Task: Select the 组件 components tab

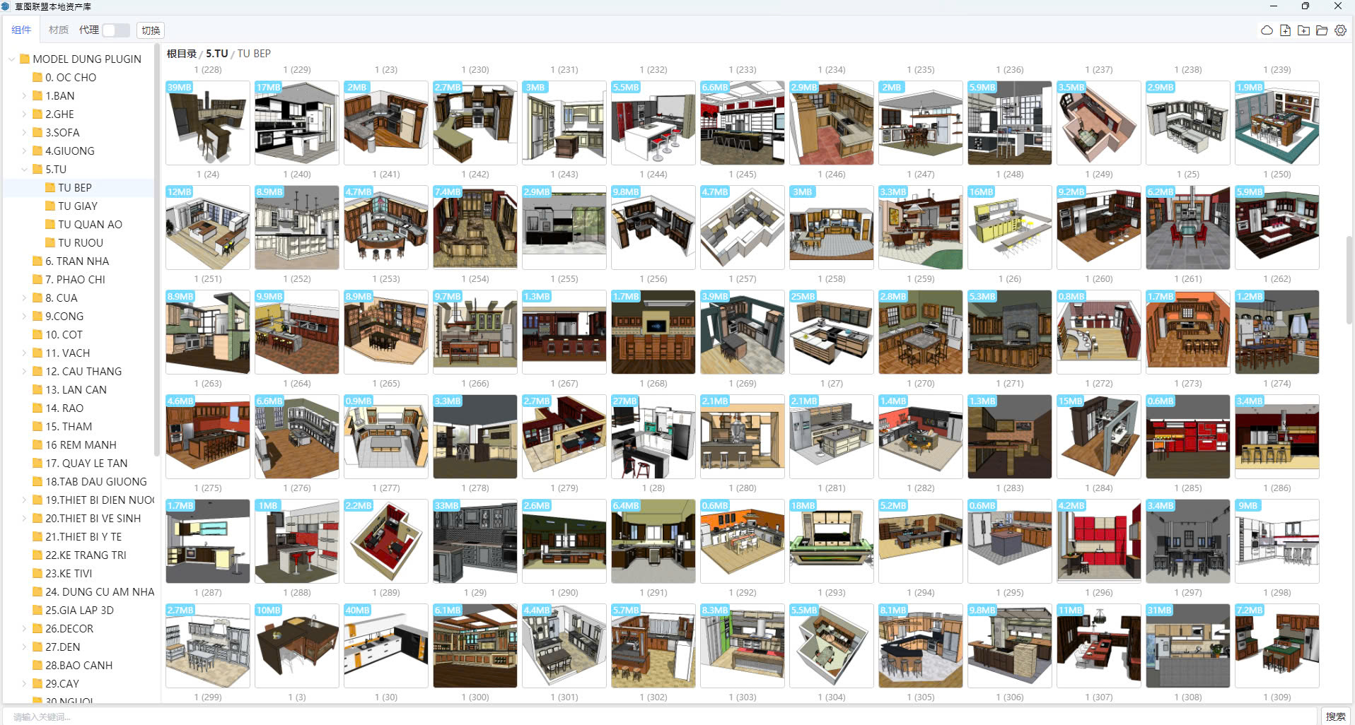Action: (x=21, y=30)
